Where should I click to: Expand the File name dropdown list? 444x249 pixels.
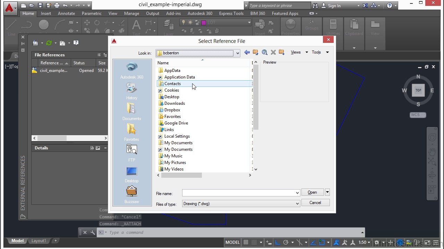[297, 193]
